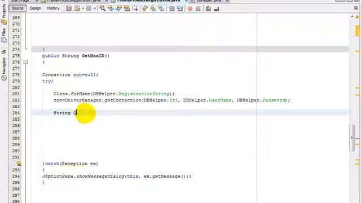Jump to Previous Bookmark
The height and width of the screenshot is (203, 361).
pos(145,9)
